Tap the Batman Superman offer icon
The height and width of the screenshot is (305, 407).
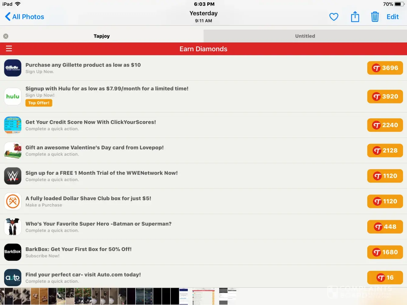click(x=13, y=227)
